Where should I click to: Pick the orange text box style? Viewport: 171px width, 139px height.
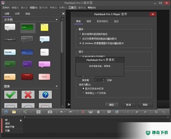click(x=10, y=77)
